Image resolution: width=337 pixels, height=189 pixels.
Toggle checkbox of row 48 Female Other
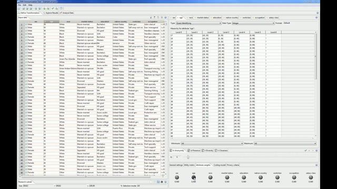(26, 172)
